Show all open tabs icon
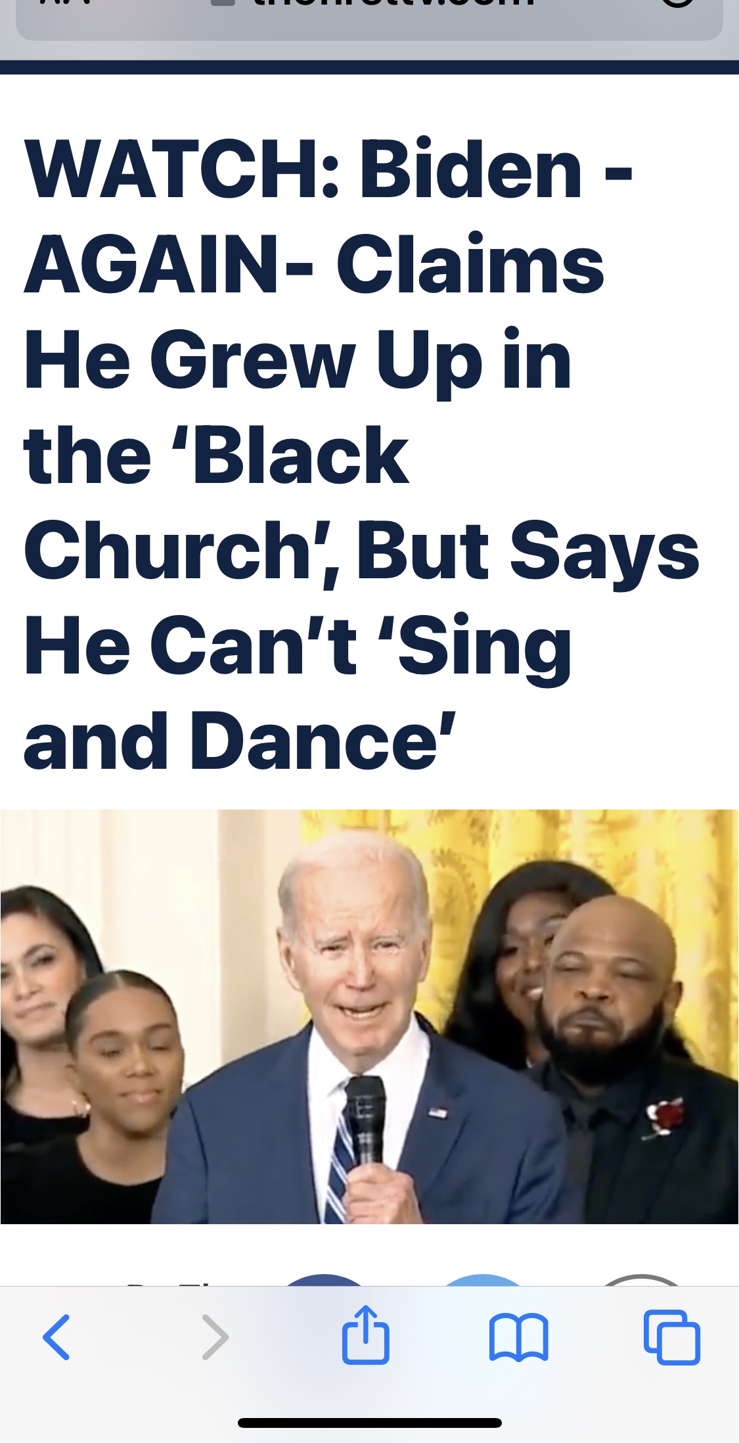Image resolution: width=739 pixels, height=1443 pixels. tap(672, 1337)
